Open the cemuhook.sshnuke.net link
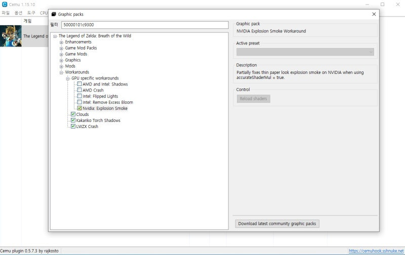The height and width of the screenshot is (255, 405). 376,250
